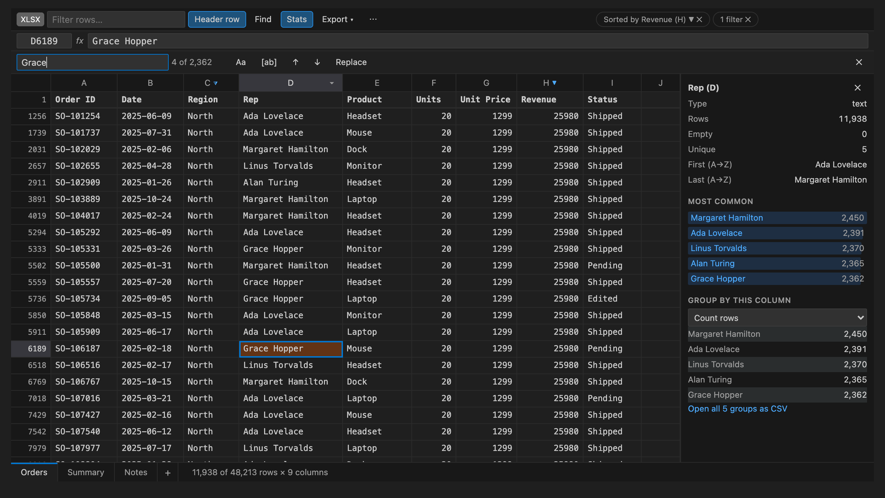Screen dimensions: 885x498
Task: Click the row count status text
Action: (x=260, y=472)
